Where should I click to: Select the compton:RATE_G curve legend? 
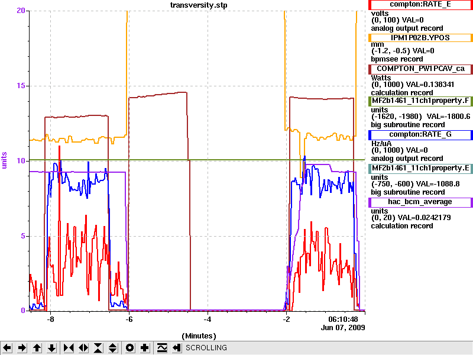420,135
